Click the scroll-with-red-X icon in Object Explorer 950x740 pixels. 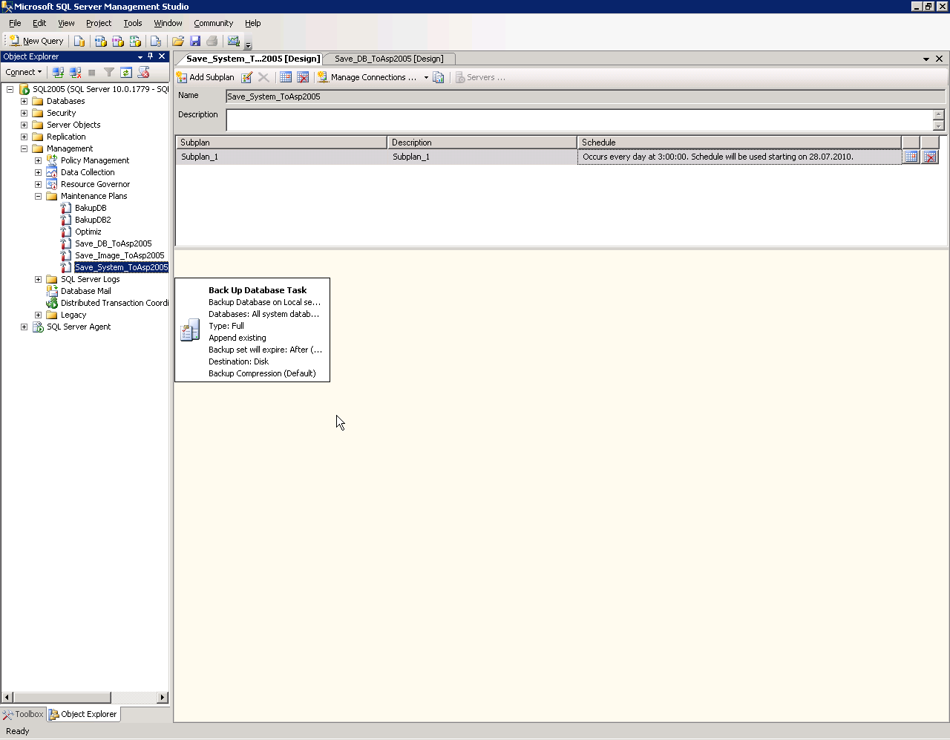(144, 72)
